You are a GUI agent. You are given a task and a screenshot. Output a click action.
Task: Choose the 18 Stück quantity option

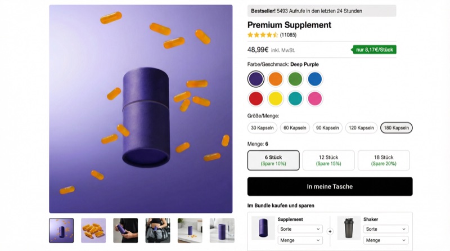coord(384,160)
